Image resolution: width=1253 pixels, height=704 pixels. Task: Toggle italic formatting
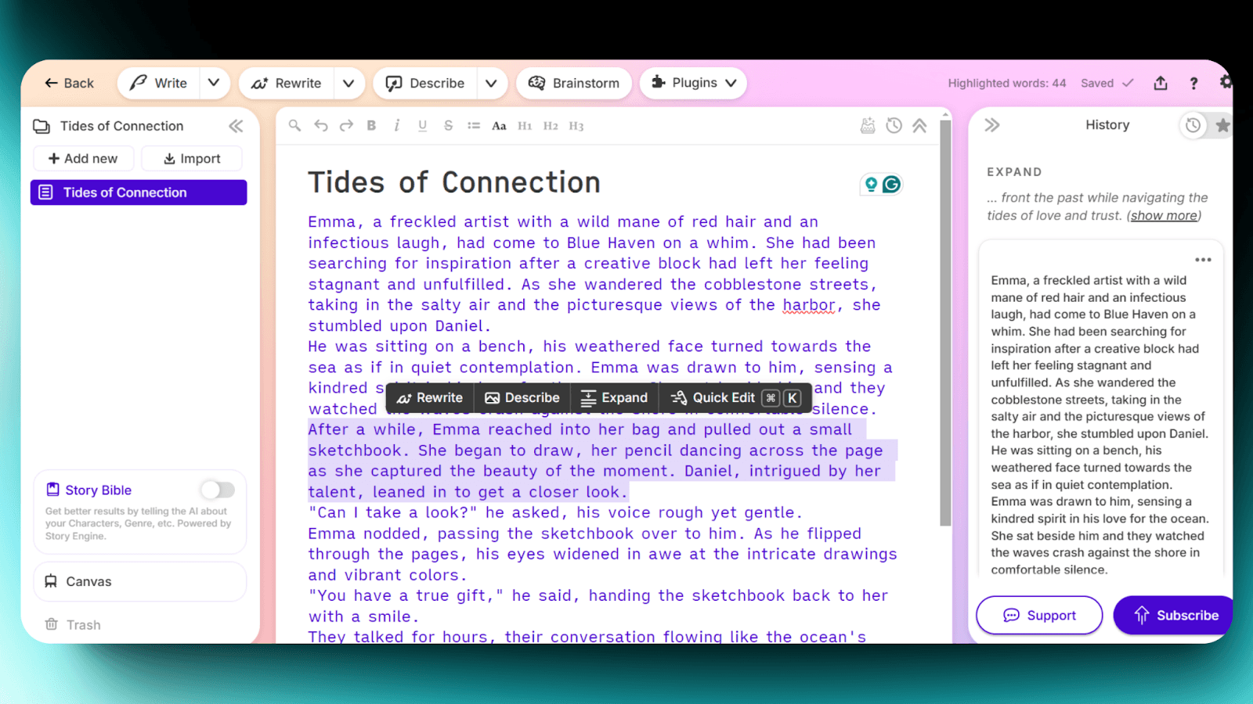coord(397,125)
